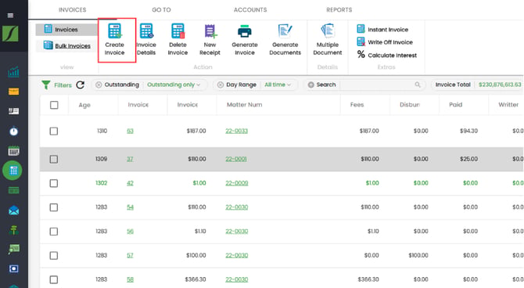Switch to the ACCOUNTS tab
Screen dimensions: 524x288
click(250, 9)
